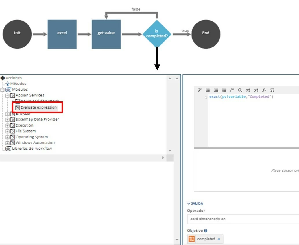
Task: Click the Módulos stack icon
Action: point(8,90)
